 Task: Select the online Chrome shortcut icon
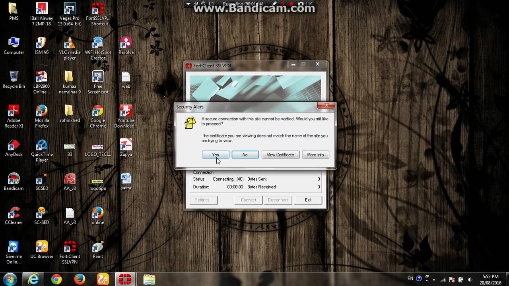98,216
